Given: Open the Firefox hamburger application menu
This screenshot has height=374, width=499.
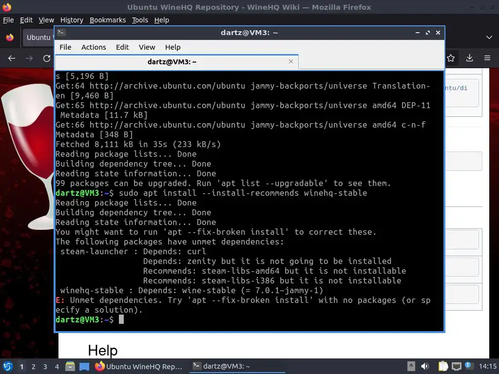Looking at the screenshot, I should (487, 58).
